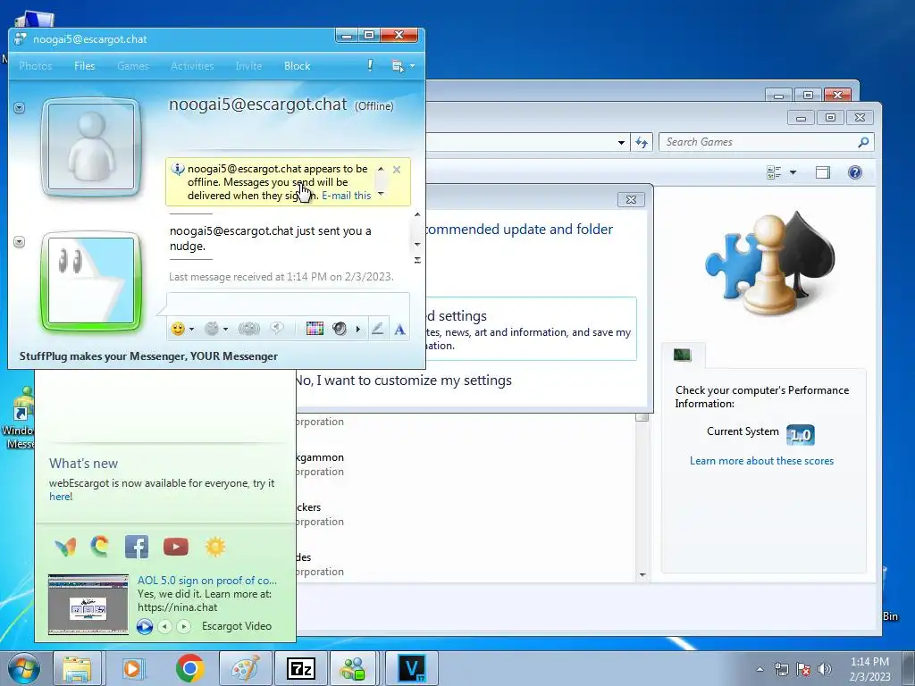The image size is (915, 686).
Task: Click the conversation history scrollbar up arrow
Action: [417, 214]
